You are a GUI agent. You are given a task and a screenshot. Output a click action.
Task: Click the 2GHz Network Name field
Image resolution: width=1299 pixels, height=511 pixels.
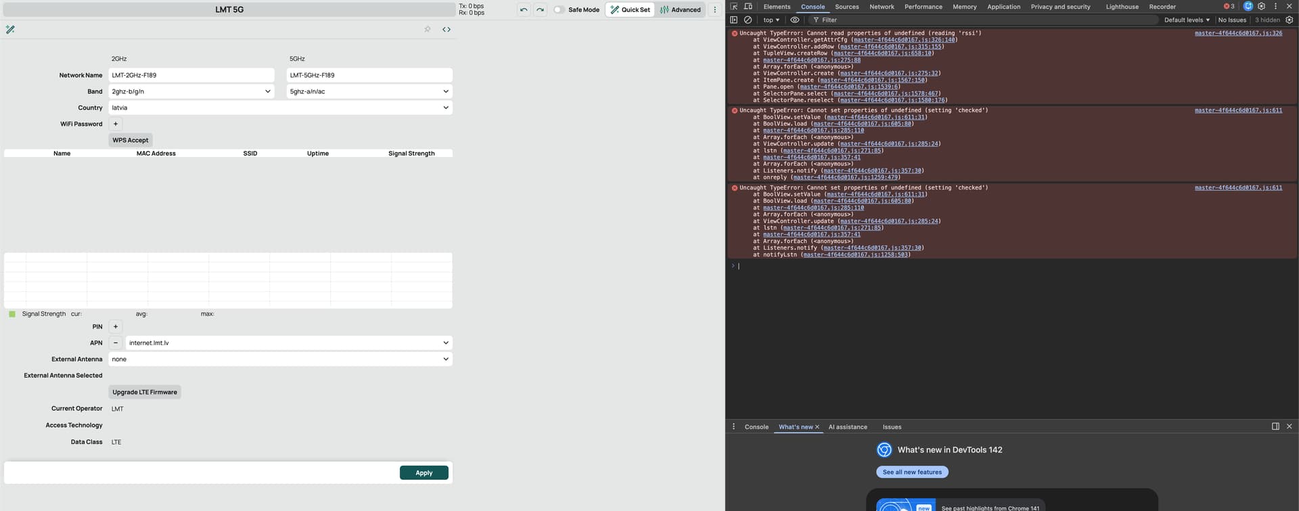pyautogui.click(x=191, y=75)
